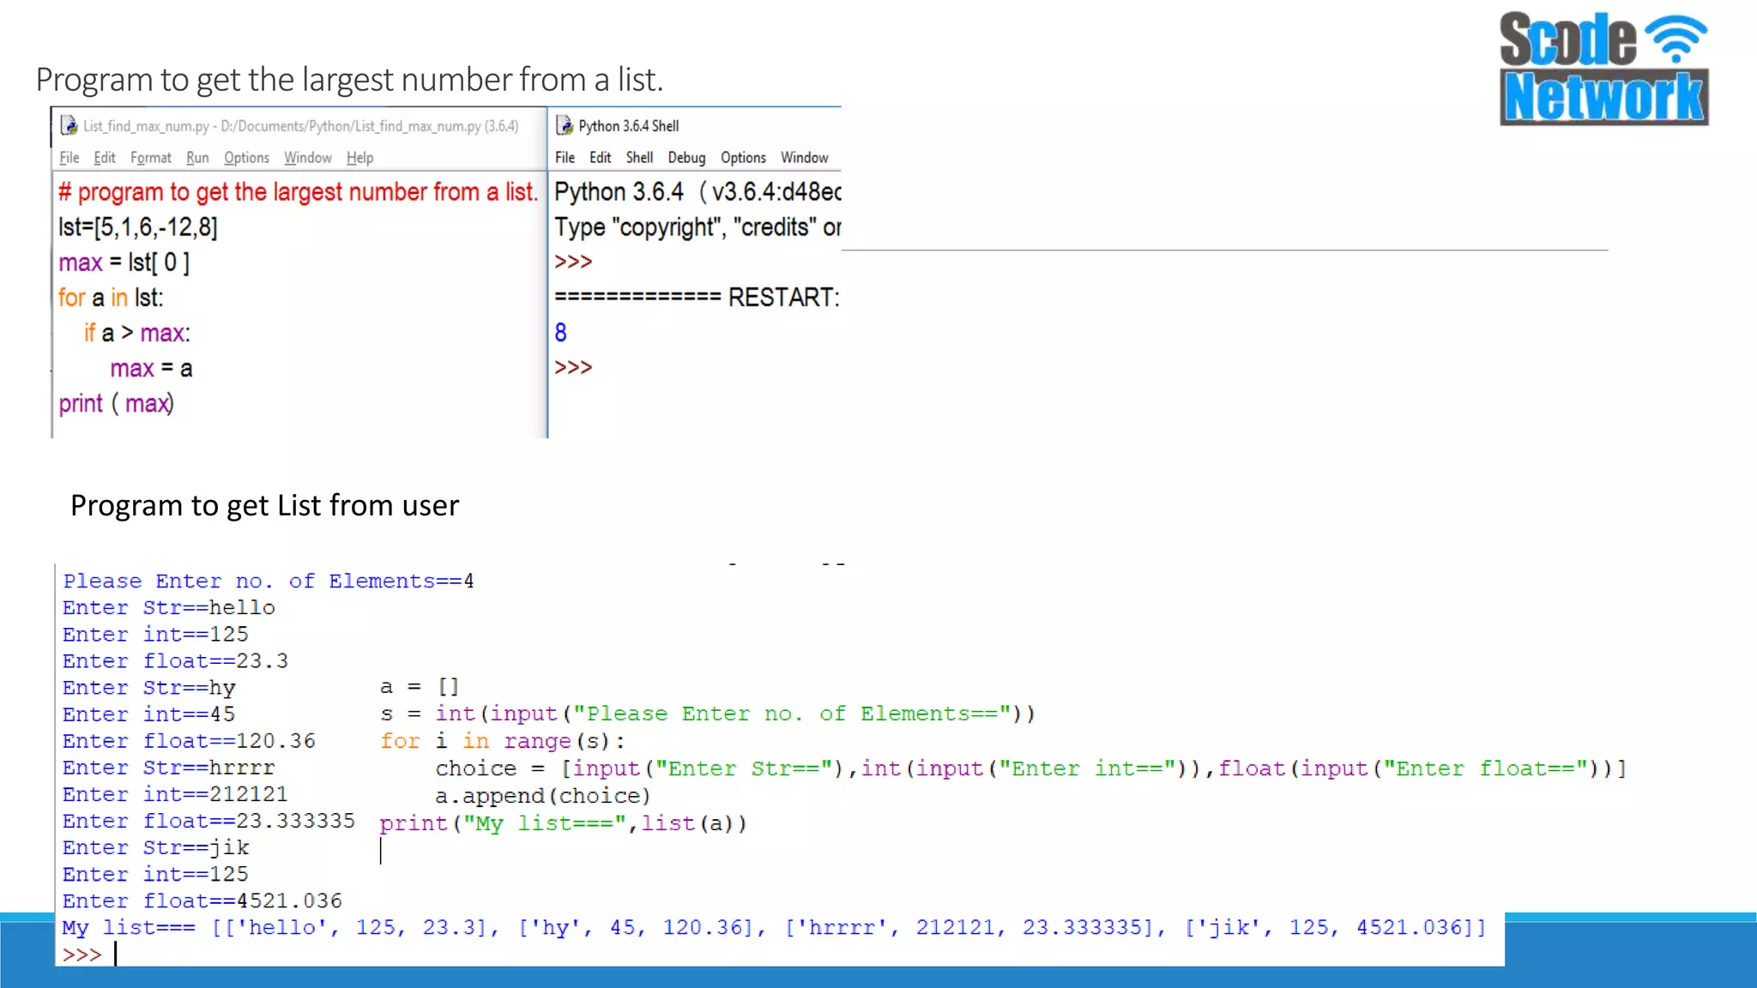Click the Scode Network logo

[x=1603, y=69]
